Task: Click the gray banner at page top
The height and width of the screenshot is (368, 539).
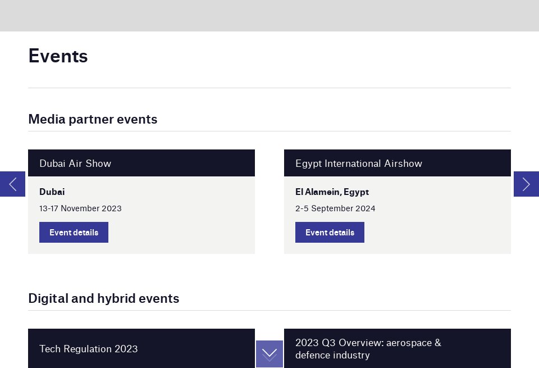Action: 269,15
